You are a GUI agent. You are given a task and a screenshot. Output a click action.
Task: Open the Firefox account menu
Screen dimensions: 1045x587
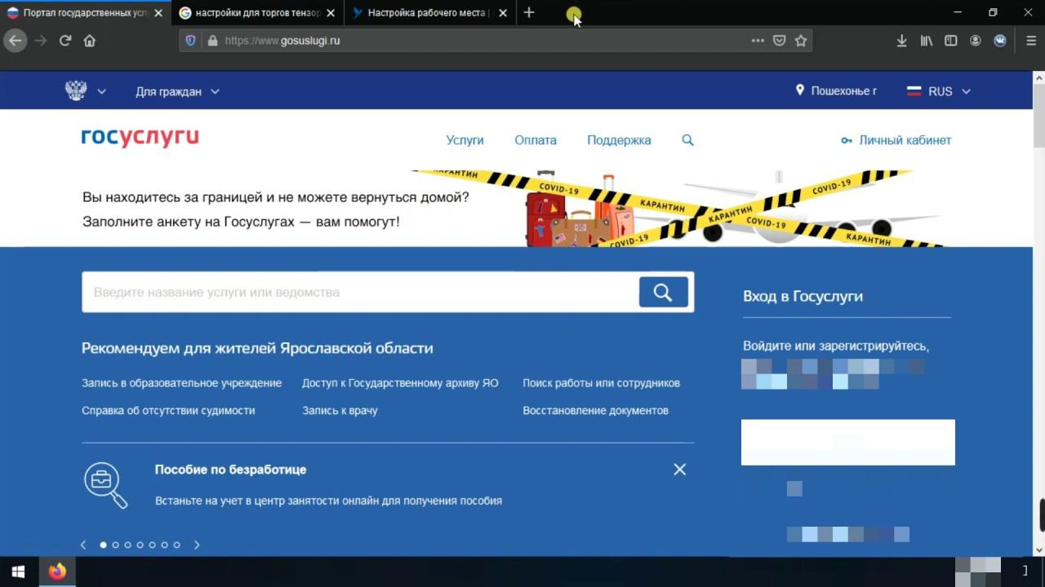pyautogui.click(x=976, y=41)
